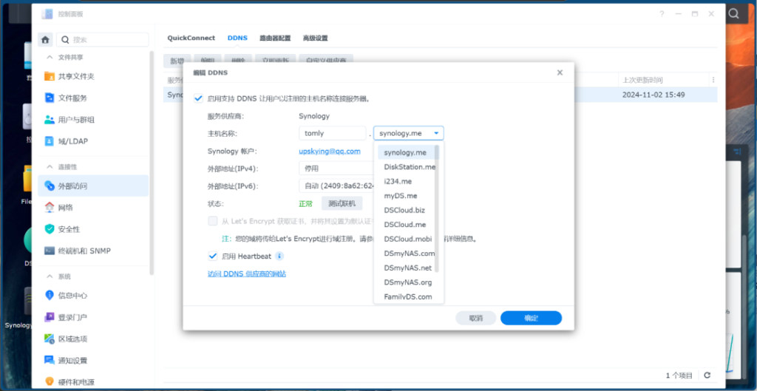Screen dimensions: 757x391
Task: Choose DSCloud.mobi from the domain list
Action: click(406, 239)
